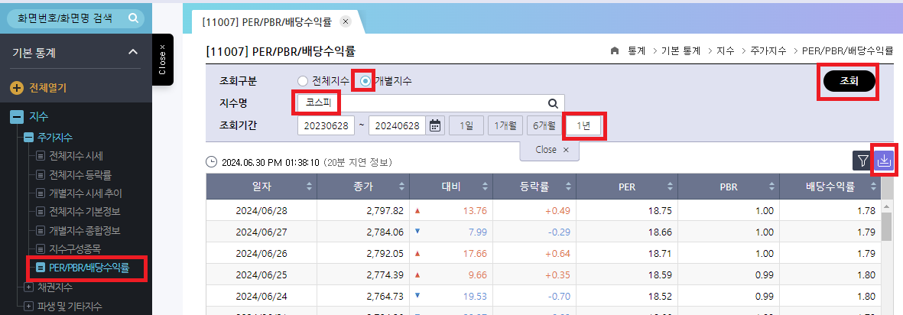Open the calendar date picker icon

coord(435,125)
